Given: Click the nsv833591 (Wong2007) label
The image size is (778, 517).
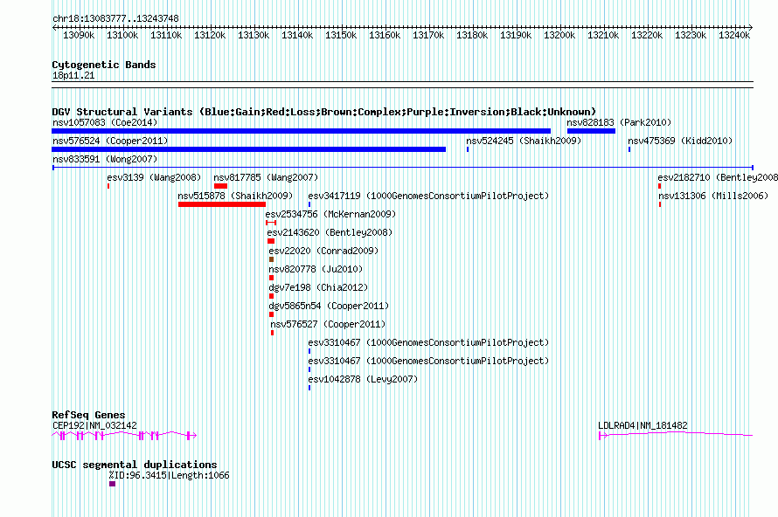Looking at the screenshot, I should 105,159.
